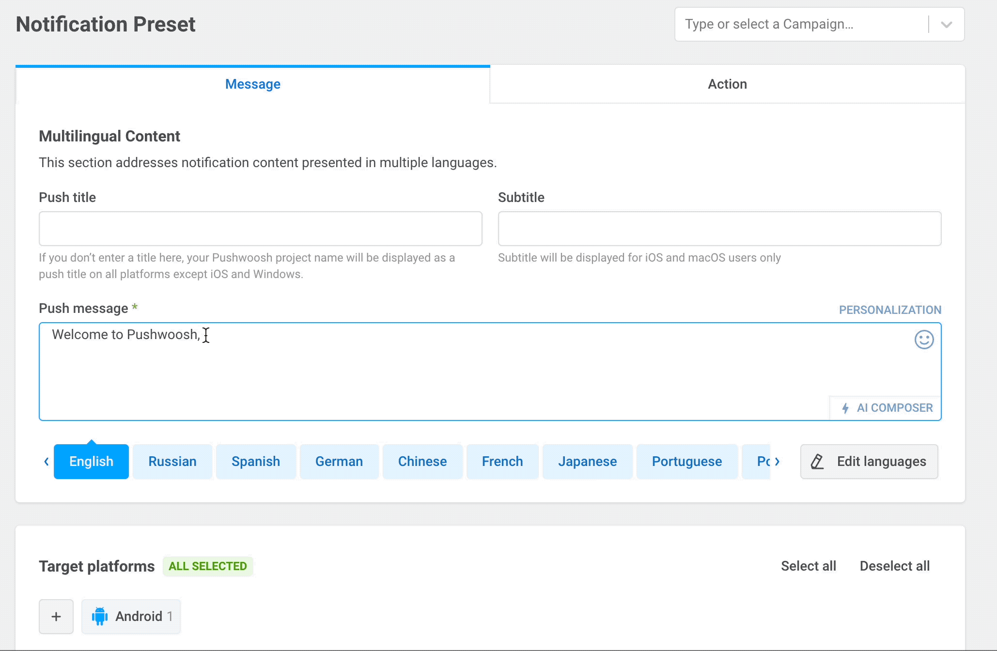Switch to Japanese language content
Image resolution: width=997 pixels, height=651 pixels.
pyautogui.click(x=587, y=462)
